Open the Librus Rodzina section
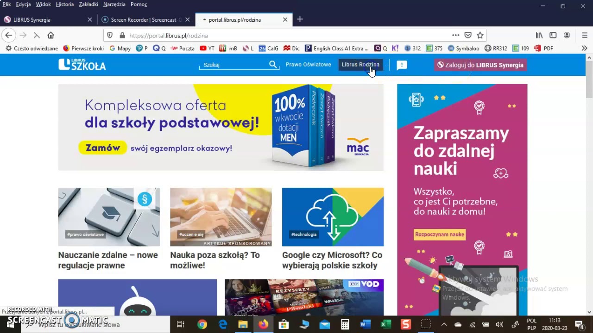Screen dimensions: 593x333 [x=360, y=64]
